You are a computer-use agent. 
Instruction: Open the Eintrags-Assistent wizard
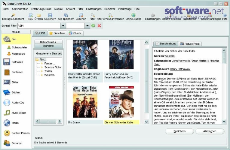[x=13, y=17]
